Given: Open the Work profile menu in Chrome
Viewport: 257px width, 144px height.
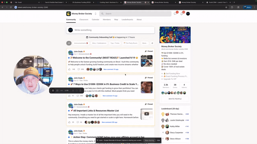Looking at the screenshot, I should click(247, 7).
